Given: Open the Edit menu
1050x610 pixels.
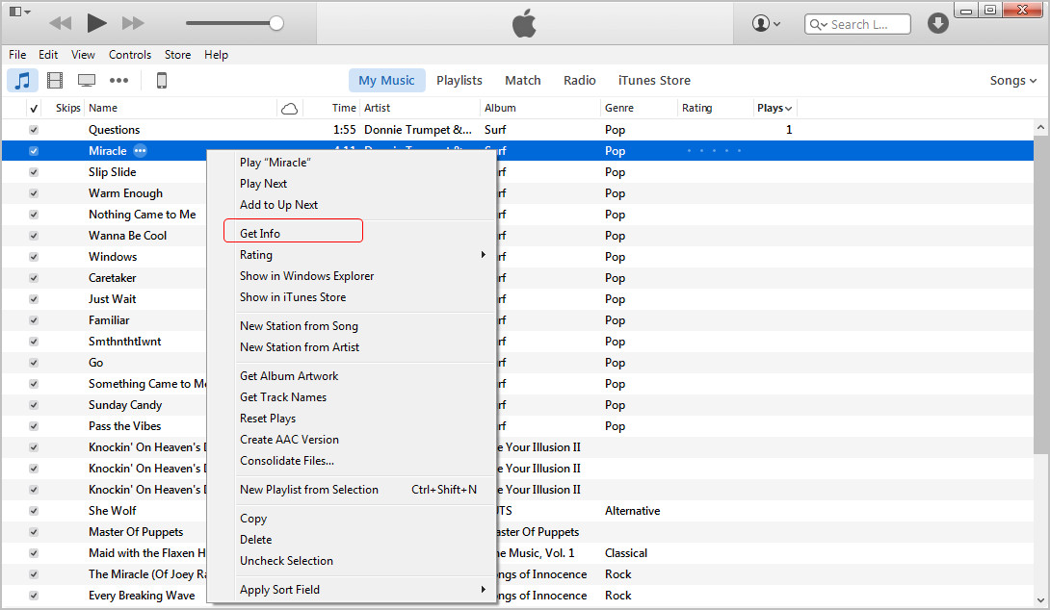Looking at the screenshot, I should click(x=48, y=55).
